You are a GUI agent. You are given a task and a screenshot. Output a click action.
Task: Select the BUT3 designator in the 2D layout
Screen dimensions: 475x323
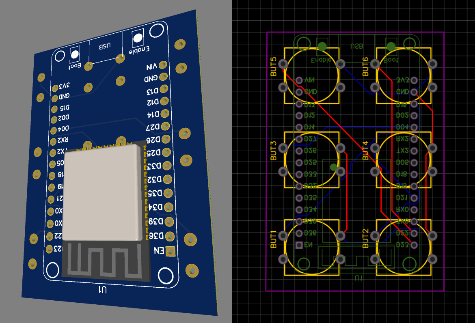coord(274,151)
